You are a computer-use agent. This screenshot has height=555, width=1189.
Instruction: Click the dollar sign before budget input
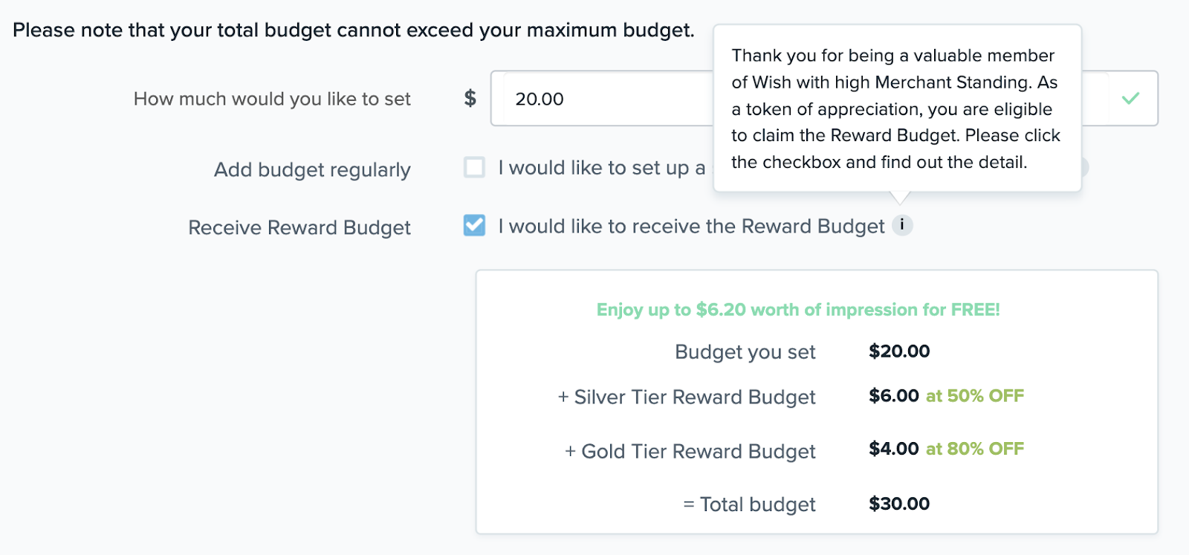[470, 98]
